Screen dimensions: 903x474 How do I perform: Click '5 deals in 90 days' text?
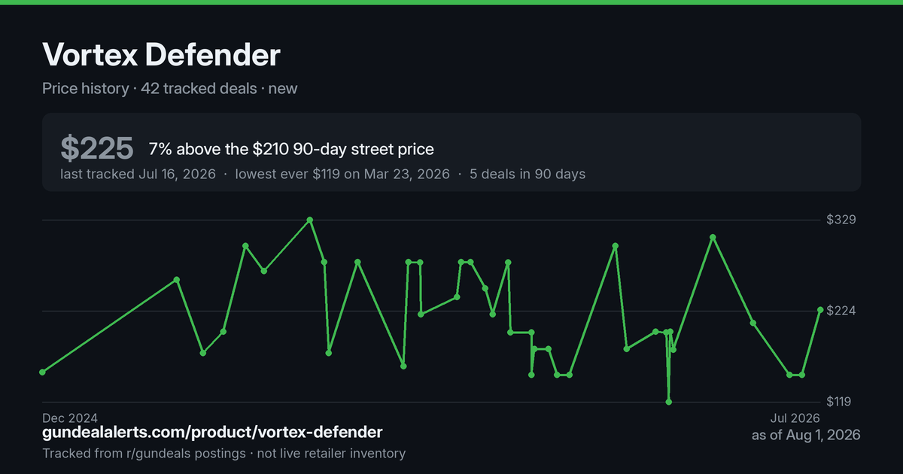(x=528, y=174)
